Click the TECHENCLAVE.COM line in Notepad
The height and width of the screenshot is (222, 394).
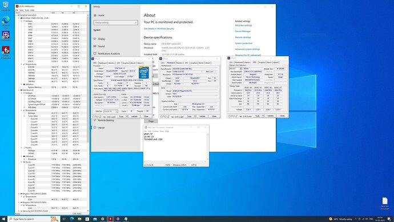click(x=153, y=139)
